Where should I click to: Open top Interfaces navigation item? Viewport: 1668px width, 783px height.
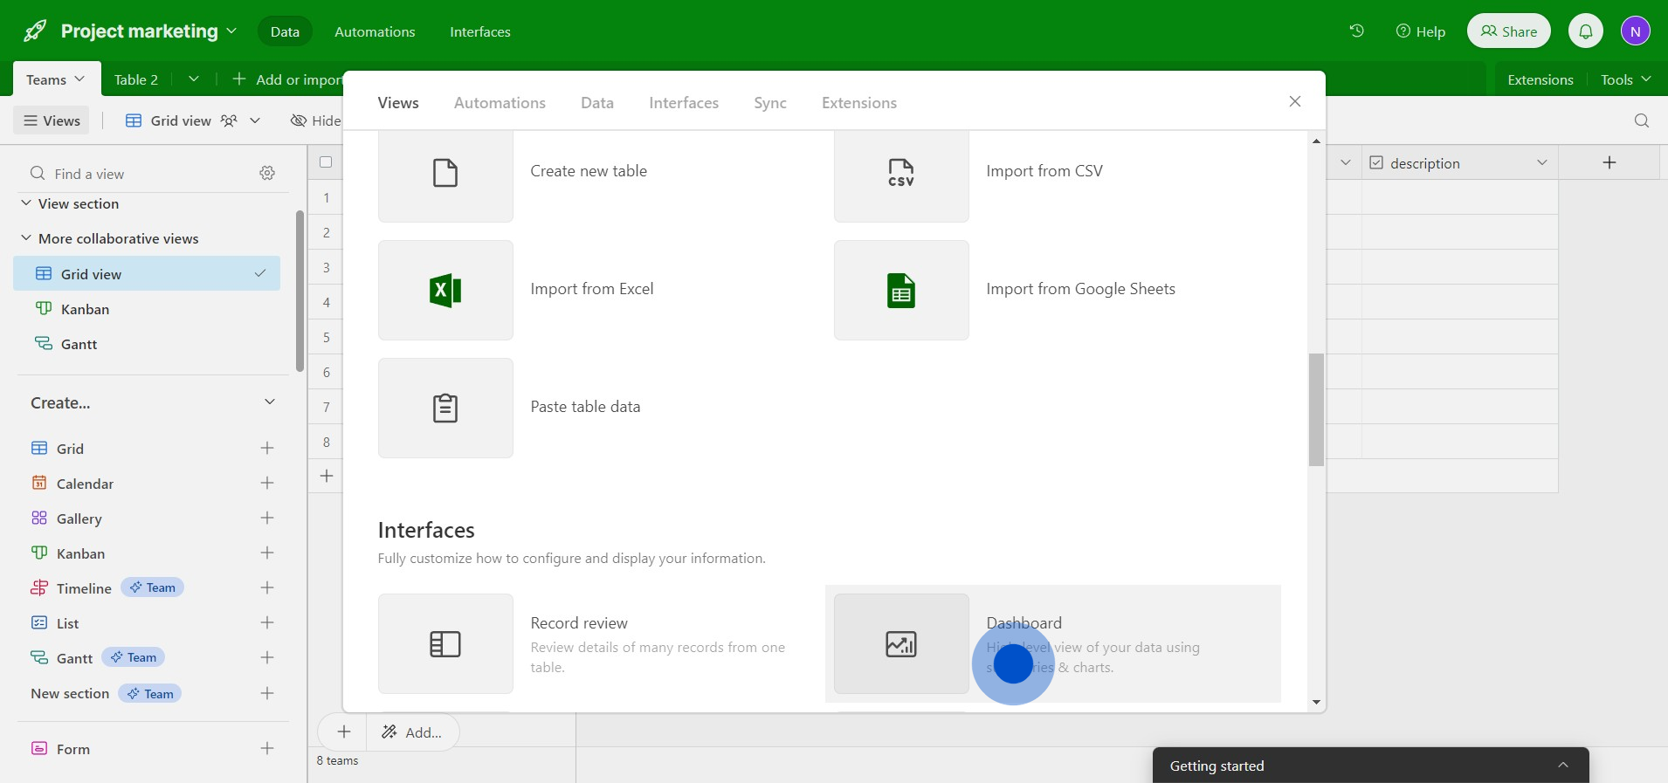[480, 31]
